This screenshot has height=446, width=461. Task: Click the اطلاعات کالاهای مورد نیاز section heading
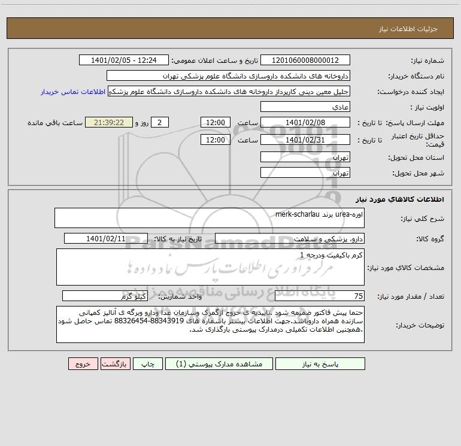399,199
